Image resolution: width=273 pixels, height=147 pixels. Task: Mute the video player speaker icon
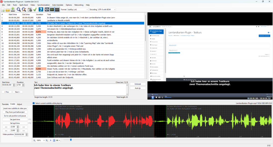(x=159, y=97)
